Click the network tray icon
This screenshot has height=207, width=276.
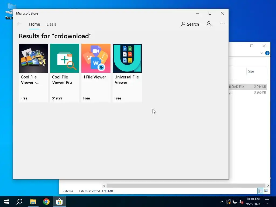tap(235, 202)
